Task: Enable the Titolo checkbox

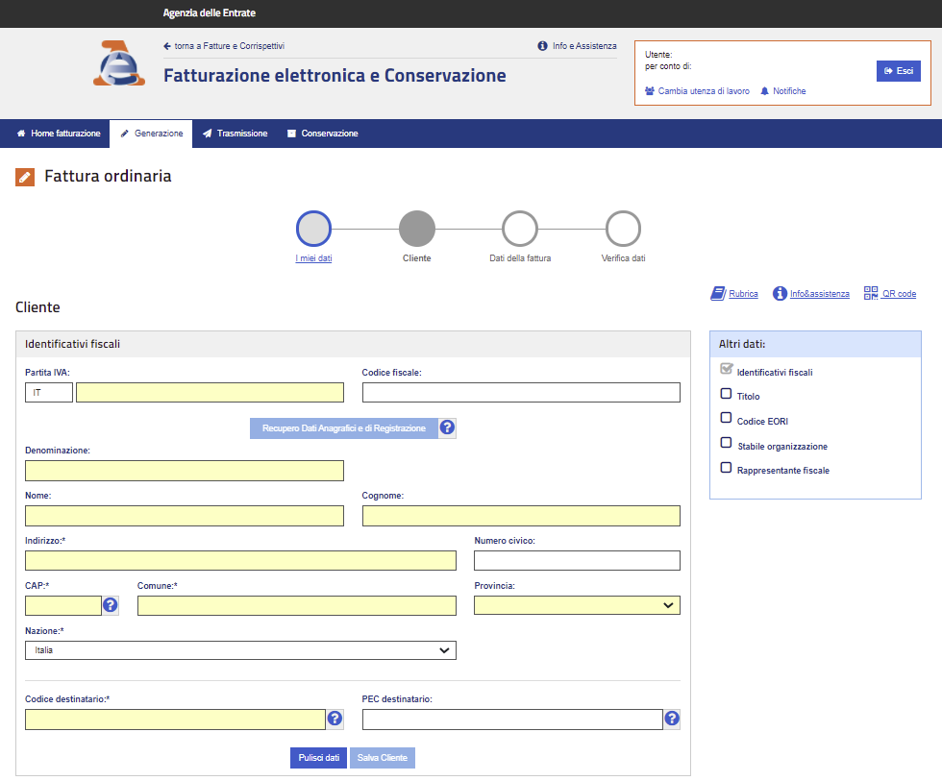Action: click(726, 394)
